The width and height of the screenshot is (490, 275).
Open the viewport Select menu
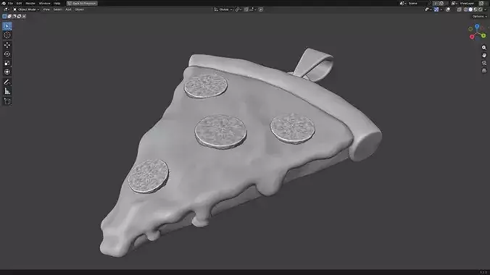pyautogui.click(x=57, y=9)
